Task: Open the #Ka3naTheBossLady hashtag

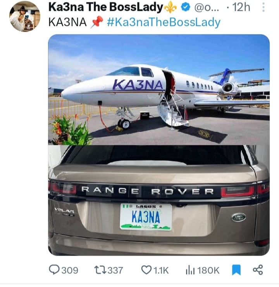Action: pyautogui.click(x=163, y=22)
